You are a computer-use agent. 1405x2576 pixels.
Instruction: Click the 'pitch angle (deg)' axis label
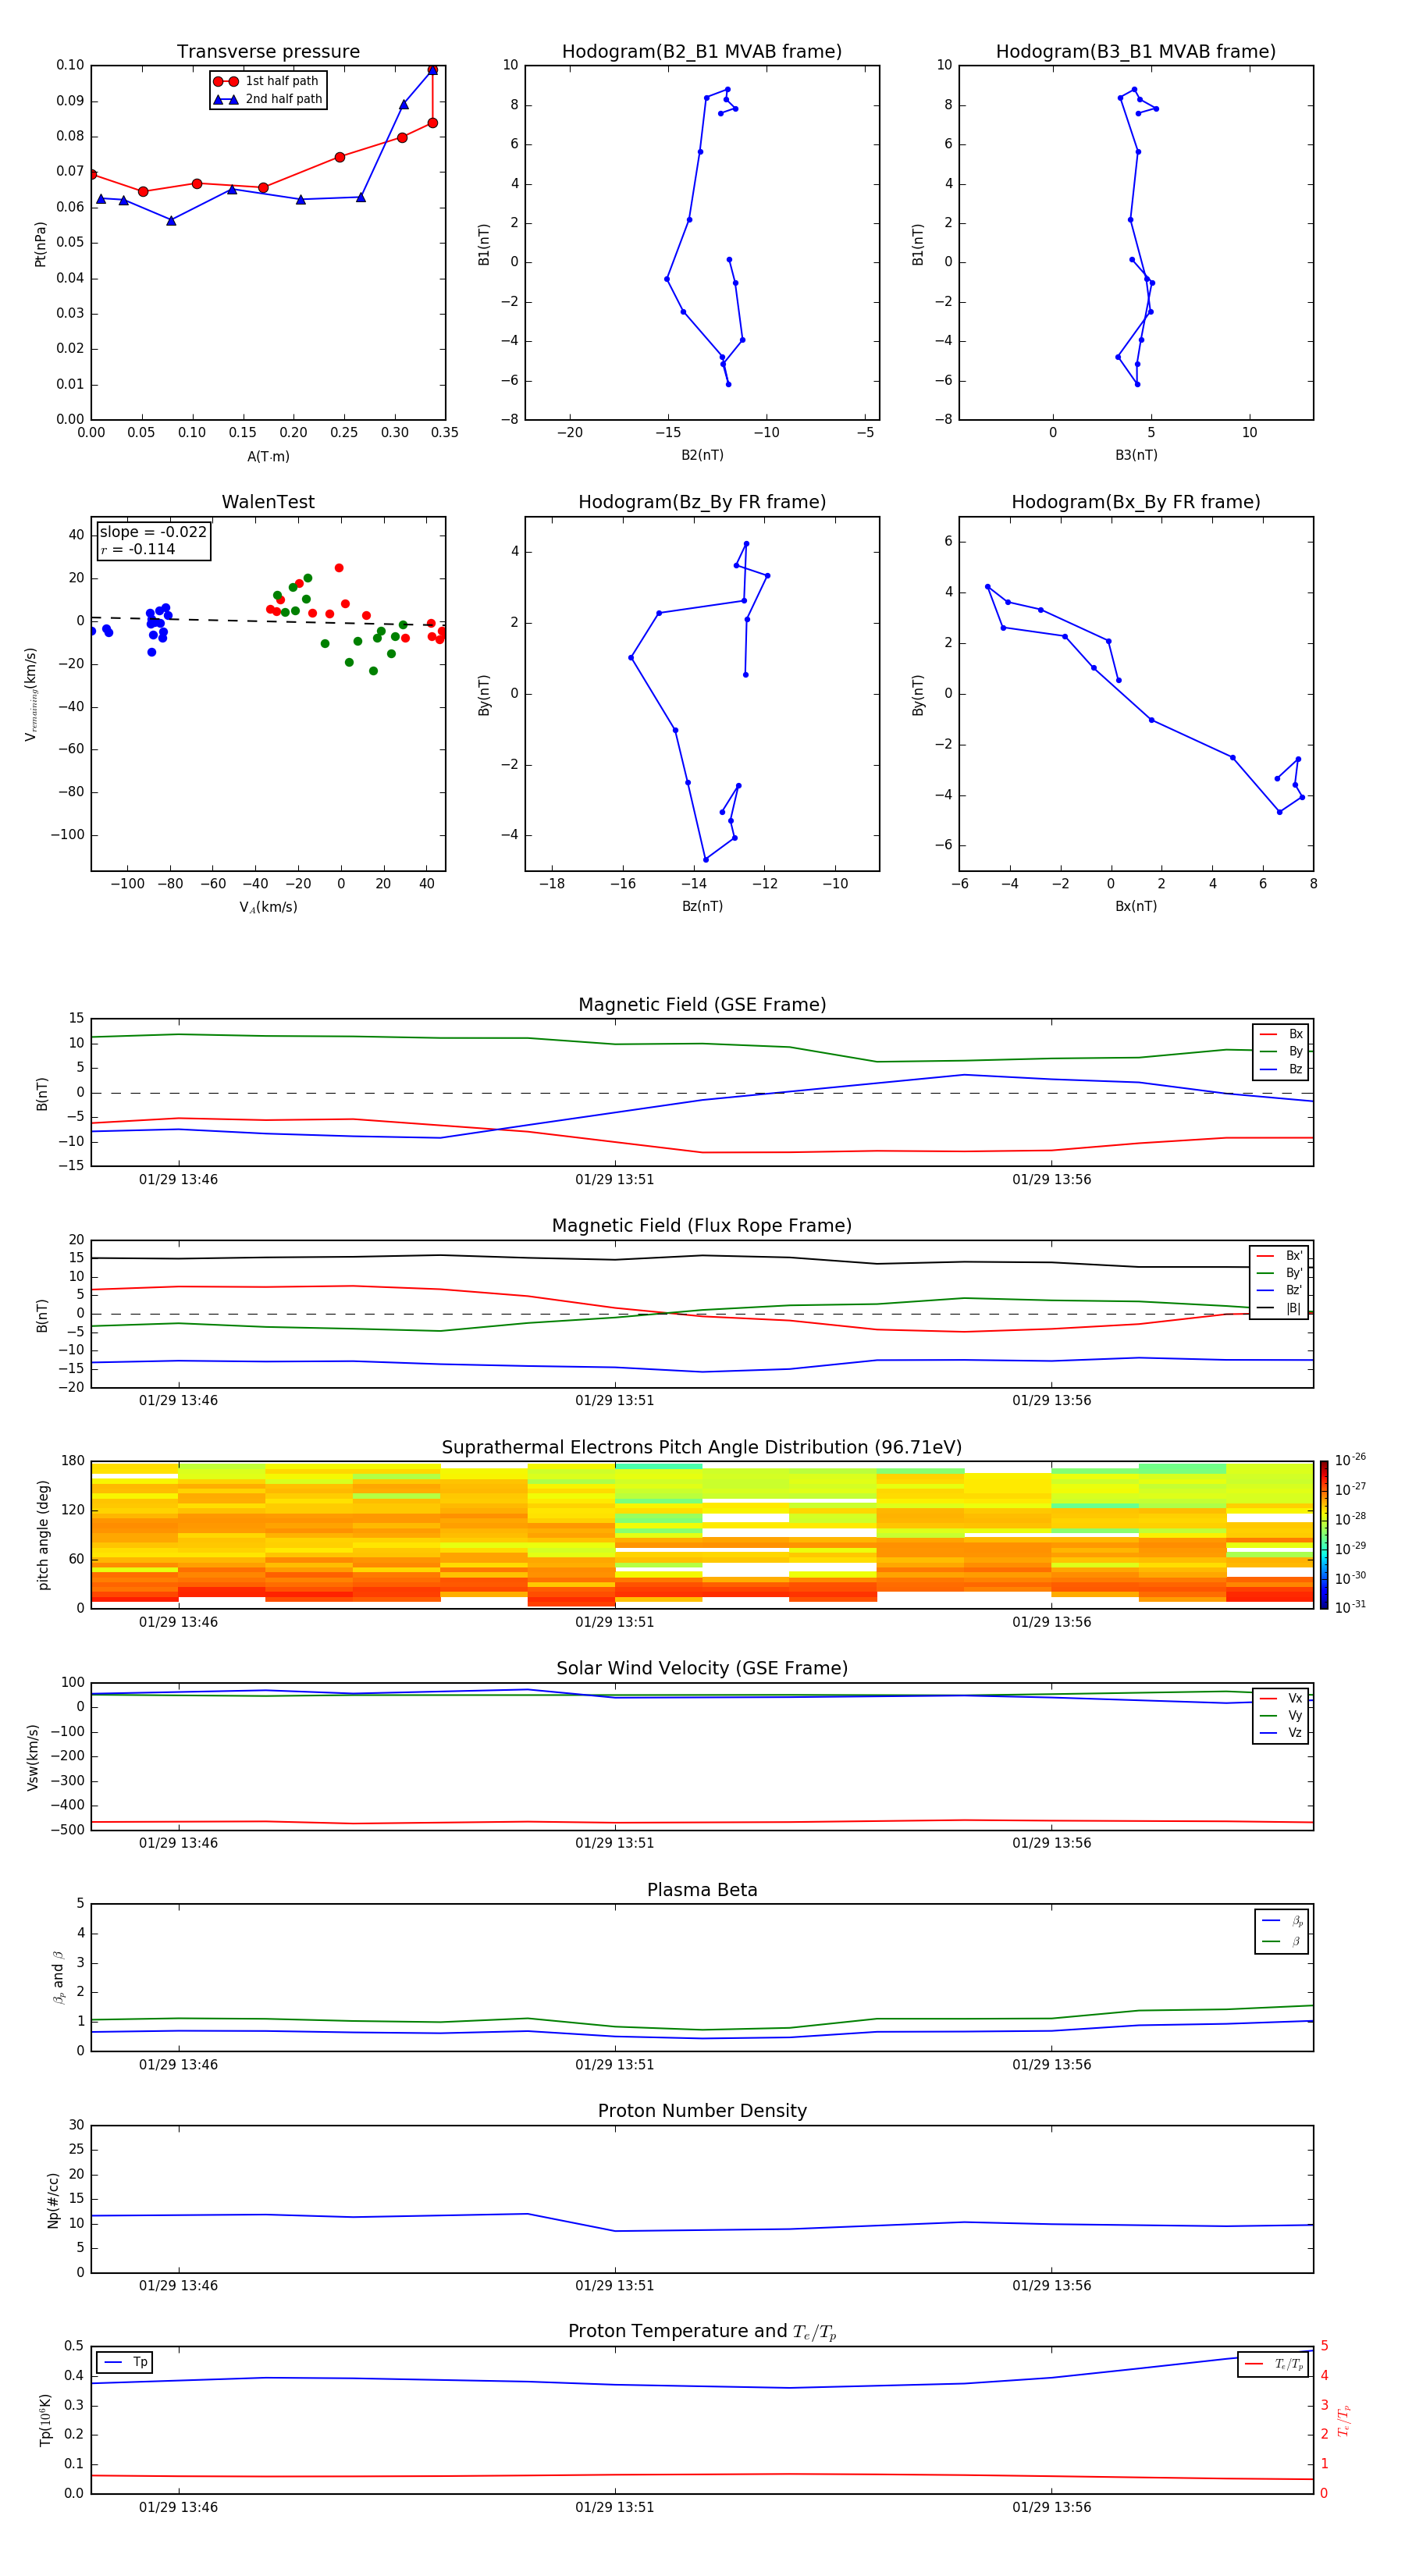pyautogui.click(x=43, y=1535)
